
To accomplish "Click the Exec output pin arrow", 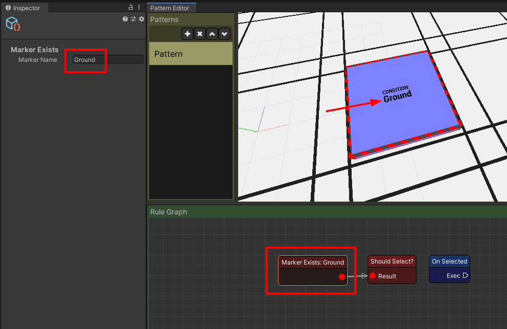I will point(465,276).
